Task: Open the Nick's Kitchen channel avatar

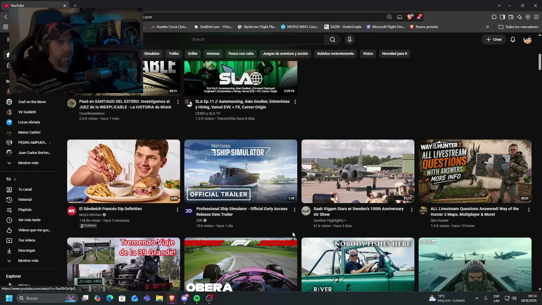Action: pyautogui.click(x=72, y=211)
